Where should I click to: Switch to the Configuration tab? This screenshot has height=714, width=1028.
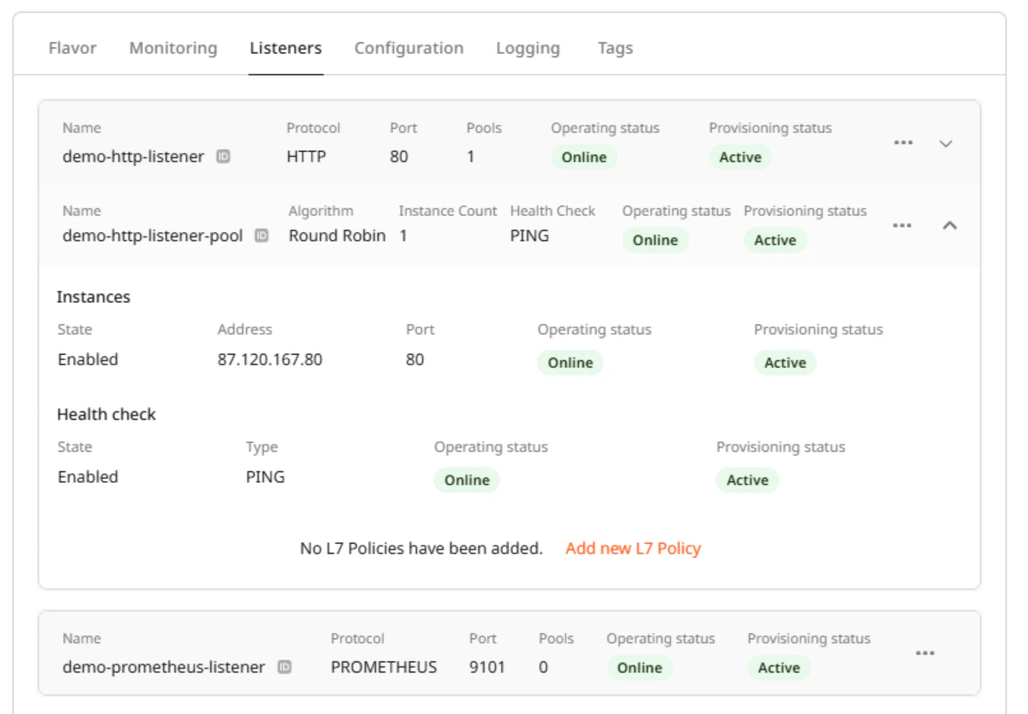click(410, 49)
